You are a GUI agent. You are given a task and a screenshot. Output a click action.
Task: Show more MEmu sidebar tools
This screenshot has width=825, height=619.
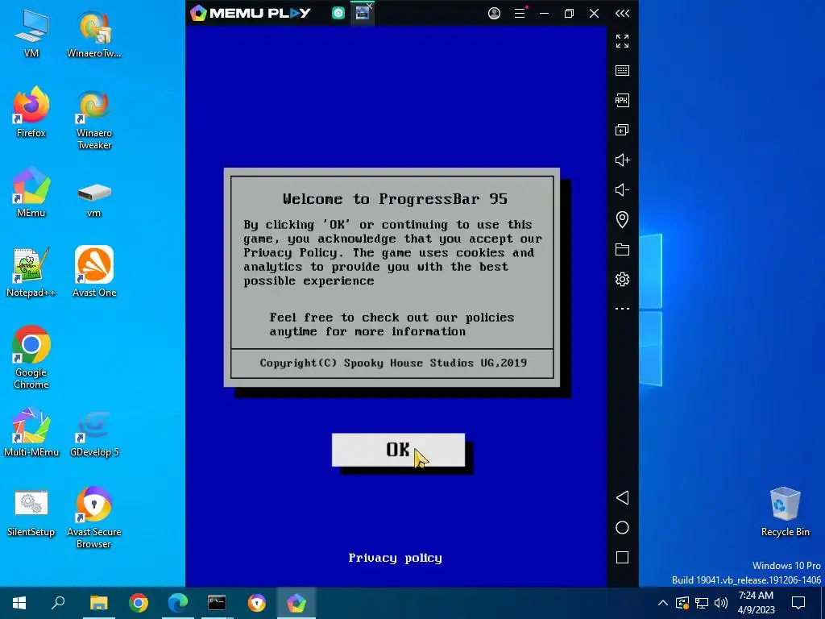coord(623,309)
